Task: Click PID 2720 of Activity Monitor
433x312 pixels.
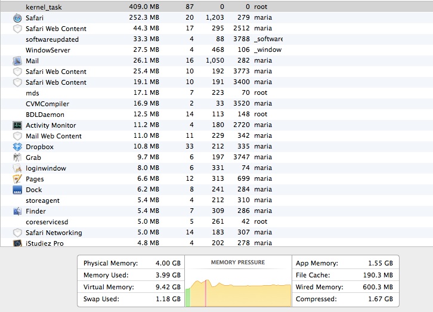Action: (x=242, y=125)
